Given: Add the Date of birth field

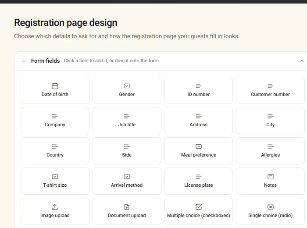Looking at the screenshot, I should coord(55,90).
